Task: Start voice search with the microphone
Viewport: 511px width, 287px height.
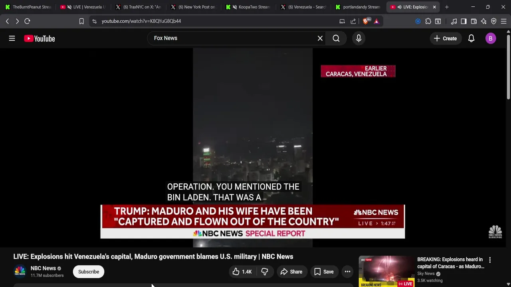Action: coord(358,38)
